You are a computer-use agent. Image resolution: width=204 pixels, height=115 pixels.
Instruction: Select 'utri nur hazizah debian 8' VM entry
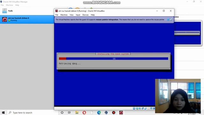coord(27,19)
